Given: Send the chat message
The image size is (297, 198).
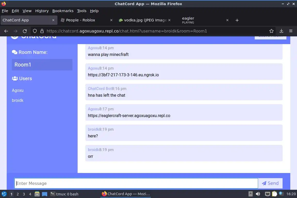Looking at the screenshot, I should pos(270,183).
